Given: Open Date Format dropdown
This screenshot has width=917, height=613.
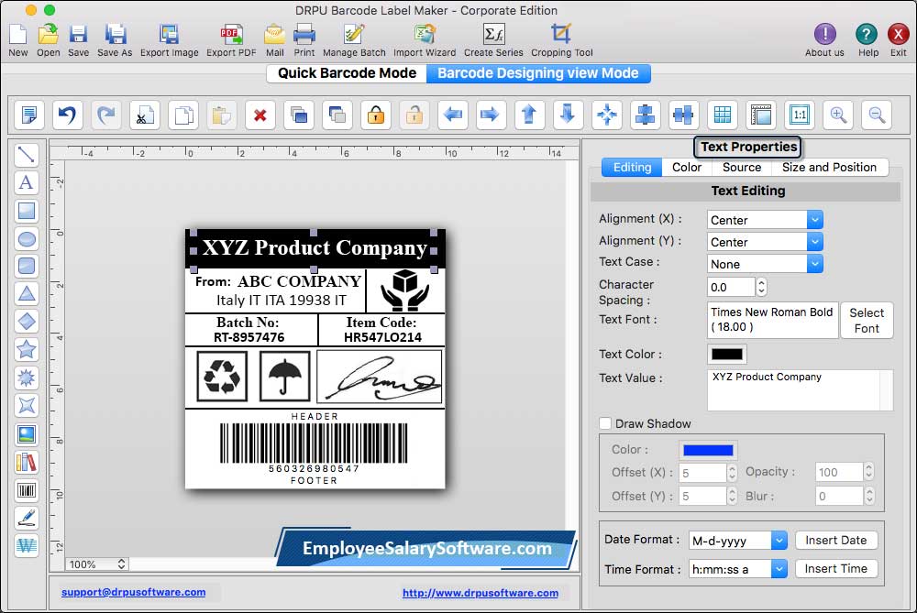Looking at the screenshot, I should tap(738, 541).
